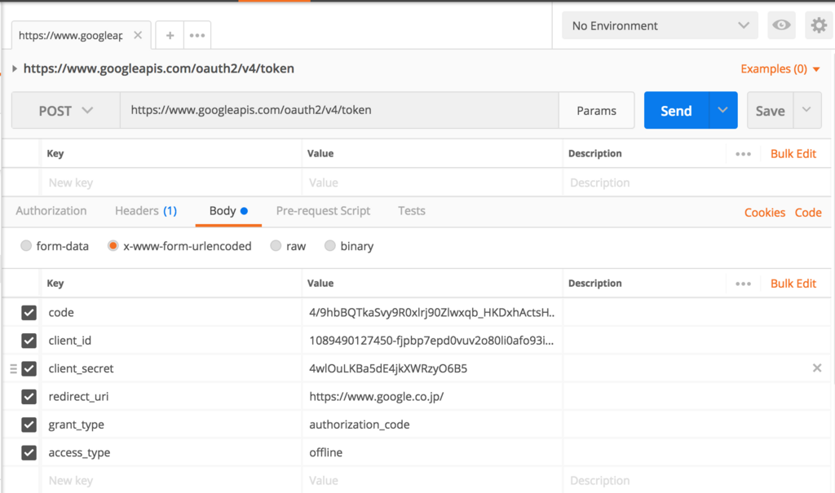Change the POST method dropdown
Screen dimensions: 835x493
click(x=66, y=110)
